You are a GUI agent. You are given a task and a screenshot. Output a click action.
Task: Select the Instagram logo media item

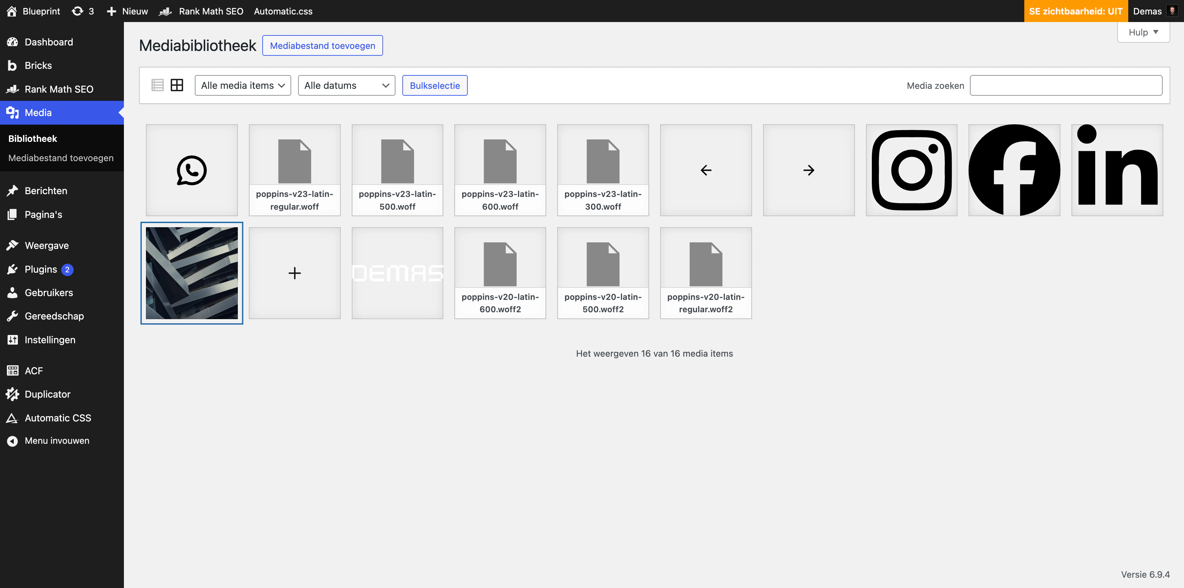point(911,170)
